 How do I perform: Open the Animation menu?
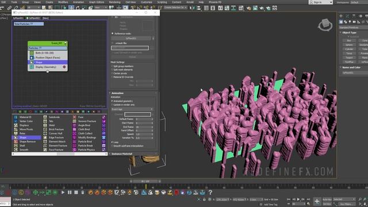pos(78,2)
